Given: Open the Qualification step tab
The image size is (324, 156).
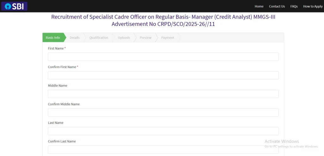Looking at the screenshot, I should coord(98,38).
